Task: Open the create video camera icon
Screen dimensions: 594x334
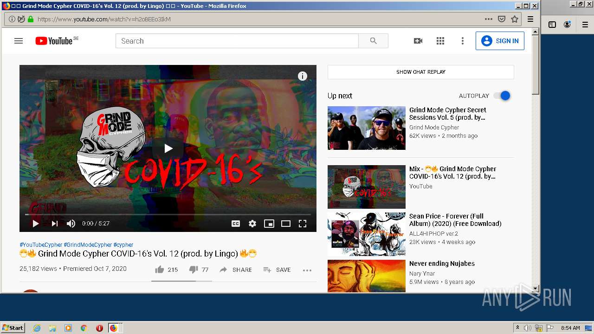Action: 418,41
